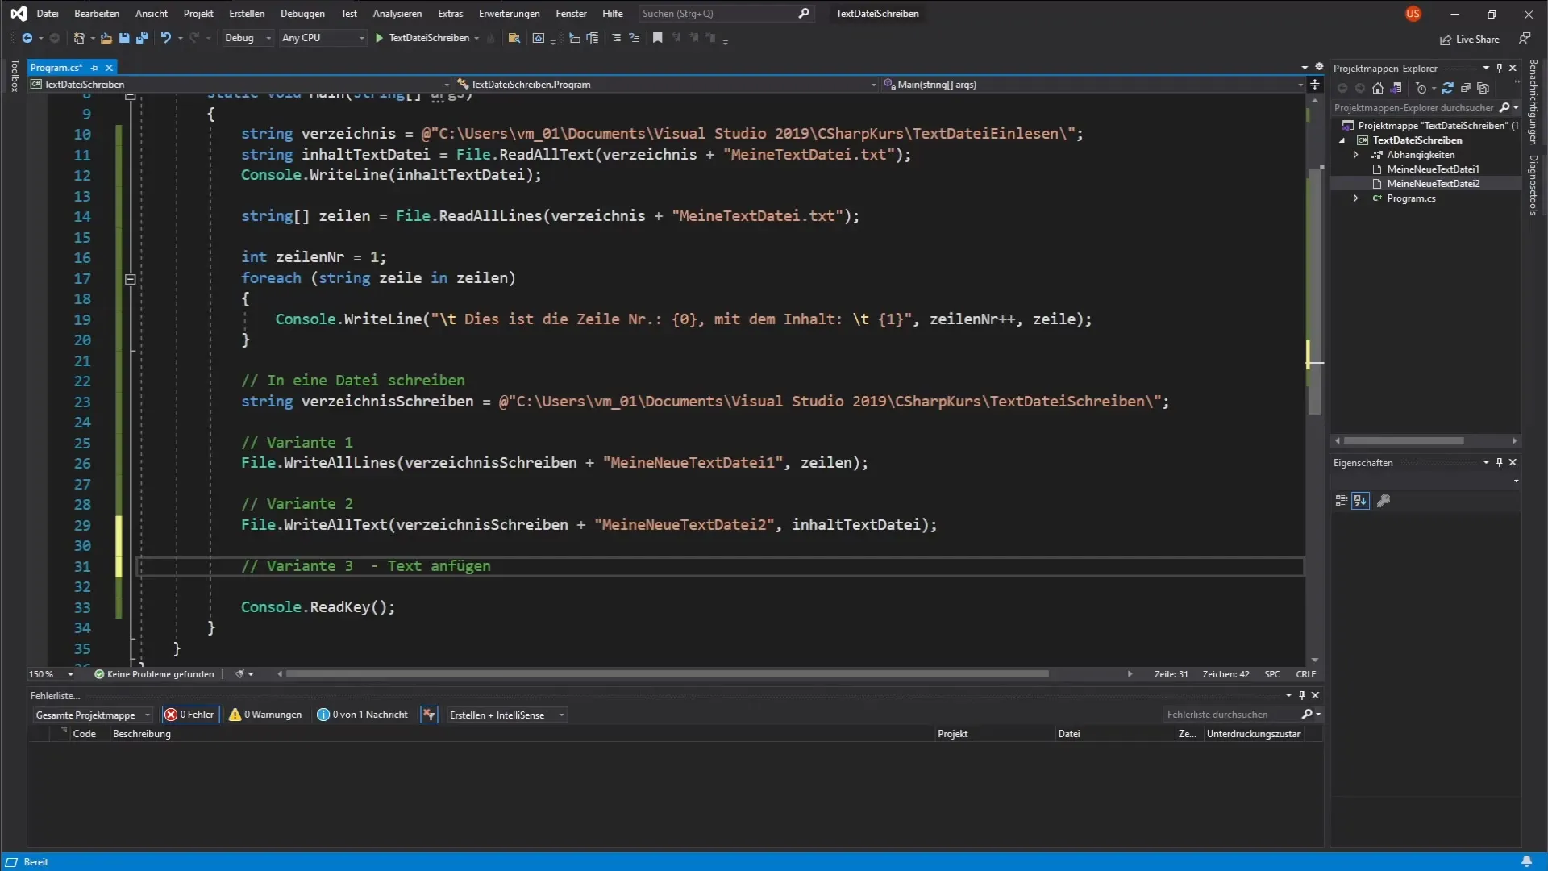Select MeineNeueTextDatei1 in the explorer
This screenshot has height=871, width=1548.
point(1433,169)
